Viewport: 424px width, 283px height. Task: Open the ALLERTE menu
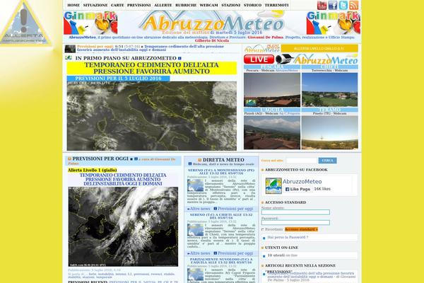[163, 5]
